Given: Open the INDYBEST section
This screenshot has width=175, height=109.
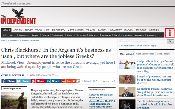Looking at the screenshot, I should 116,30.
